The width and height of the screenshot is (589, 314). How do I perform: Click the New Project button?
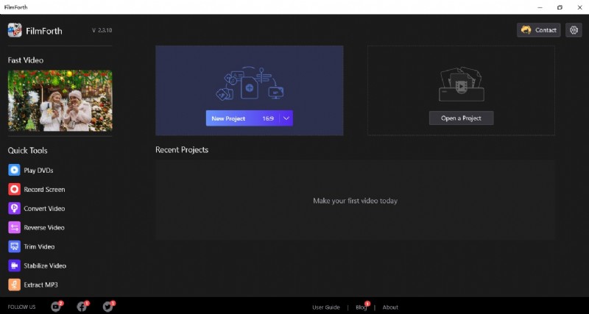click(241, 118)
